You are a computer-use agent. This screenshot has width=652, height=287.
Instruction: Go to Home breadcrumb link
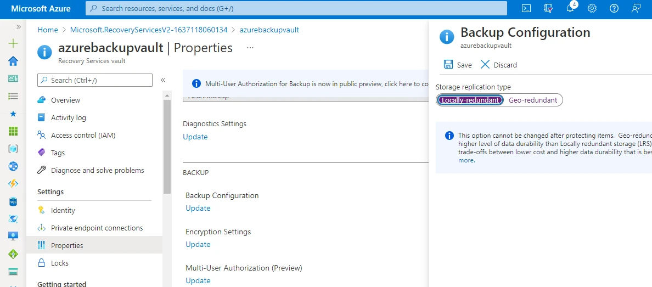coord(48,30)
